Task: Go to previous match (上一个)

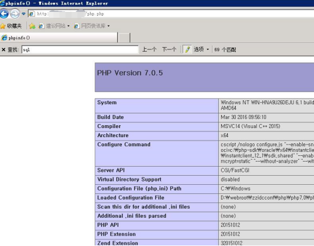Action: click(x=149, y=49)
